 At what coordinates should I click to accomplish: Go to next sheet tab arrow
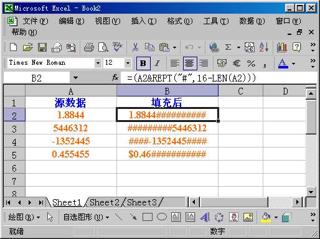click(30, 202)
